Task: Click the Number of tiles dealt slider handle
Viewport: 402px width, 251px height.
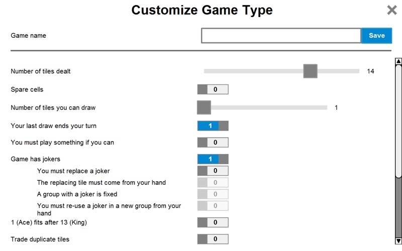Action: click(311, 71)
